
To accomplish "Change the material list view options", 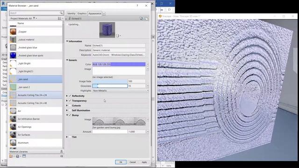I will 60,19.
